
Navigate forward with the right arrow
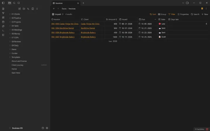pos(58,8)
